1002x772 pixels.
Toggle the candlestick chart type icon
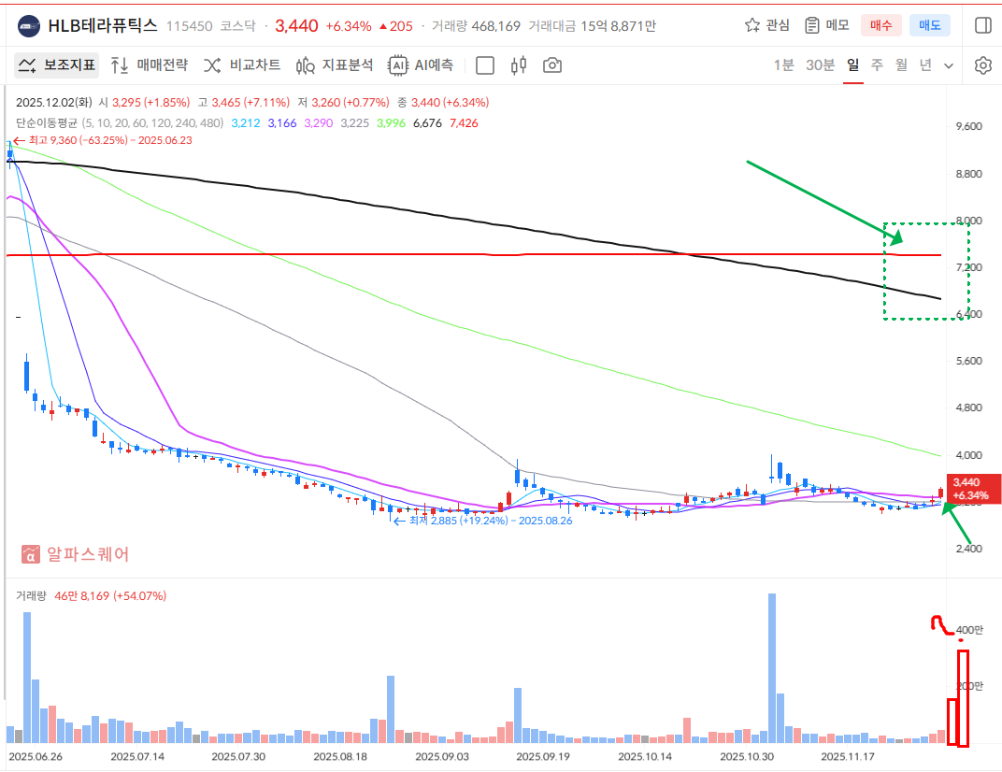pyautogui.click(x=520, y=65)
